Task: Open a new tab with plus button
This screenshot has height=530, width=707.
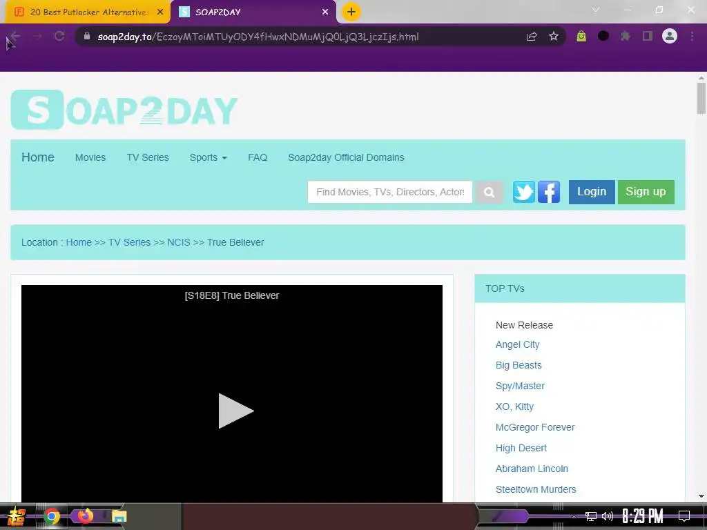Action: [351, 12]
